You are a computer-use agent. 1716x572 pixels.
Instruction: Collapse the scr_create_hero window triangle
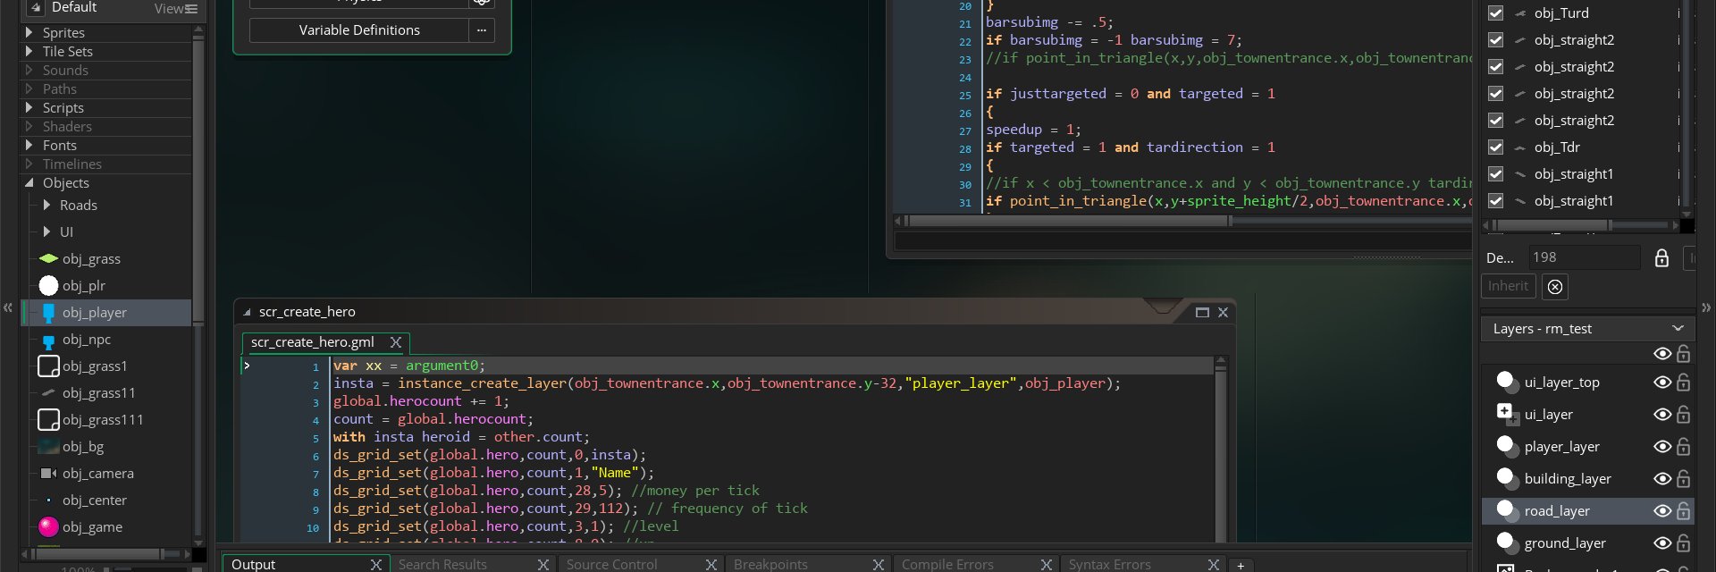pyautogui.click(x=247, y=312)
